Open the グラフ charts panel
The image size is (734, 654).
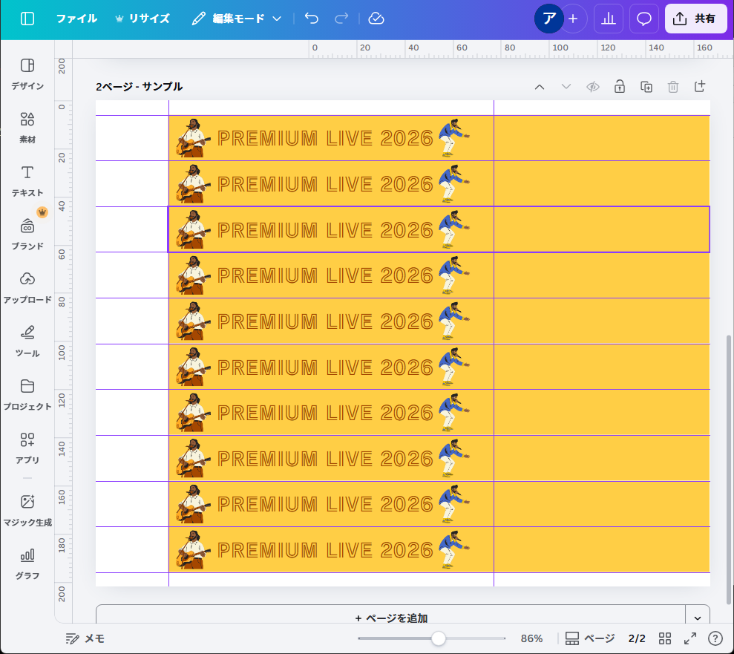[x=27, y=563]
